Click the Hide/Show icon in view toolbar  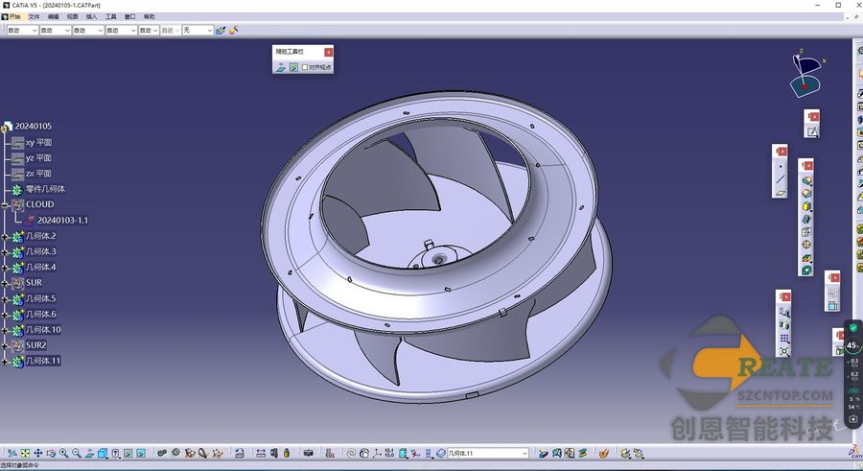[128, 454]
